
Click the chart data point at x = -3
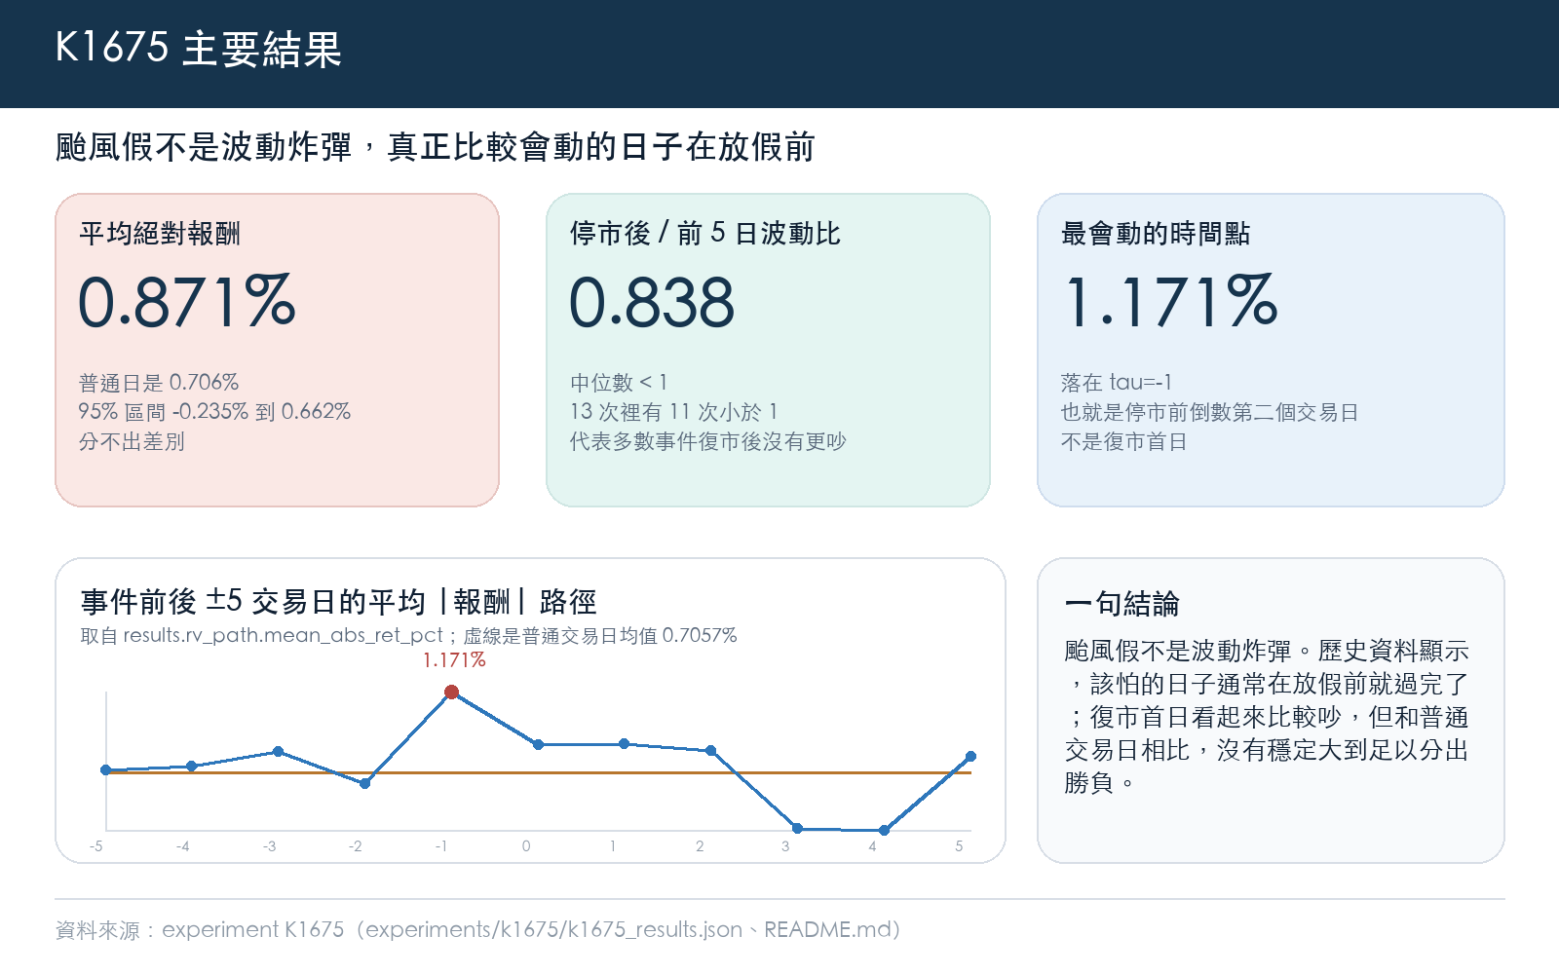tap(279, 751)
